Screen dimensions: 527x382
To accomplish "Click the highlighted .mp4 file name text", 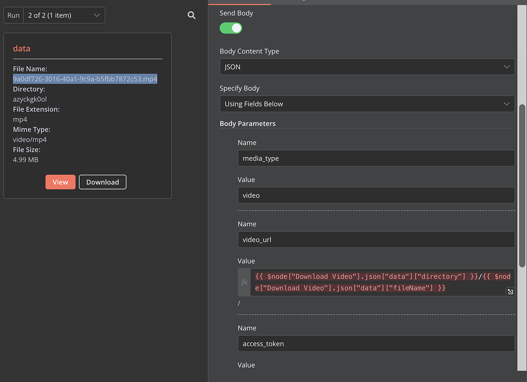I will 85,79.
